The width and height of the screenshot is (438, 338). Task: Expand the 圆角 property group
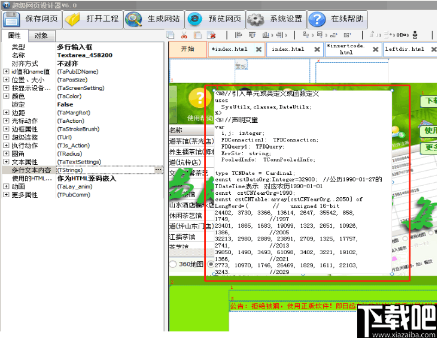pyautogui.click(x=6, y=153)
